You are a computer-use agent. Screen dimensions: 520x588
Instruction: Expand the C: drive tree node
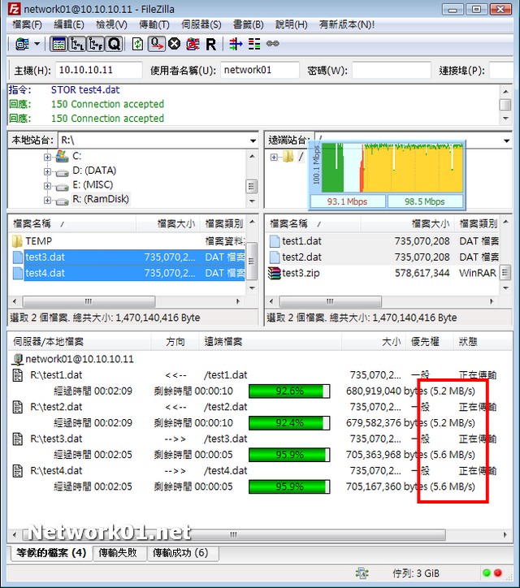pyautogui.click(x=47, y=156)
